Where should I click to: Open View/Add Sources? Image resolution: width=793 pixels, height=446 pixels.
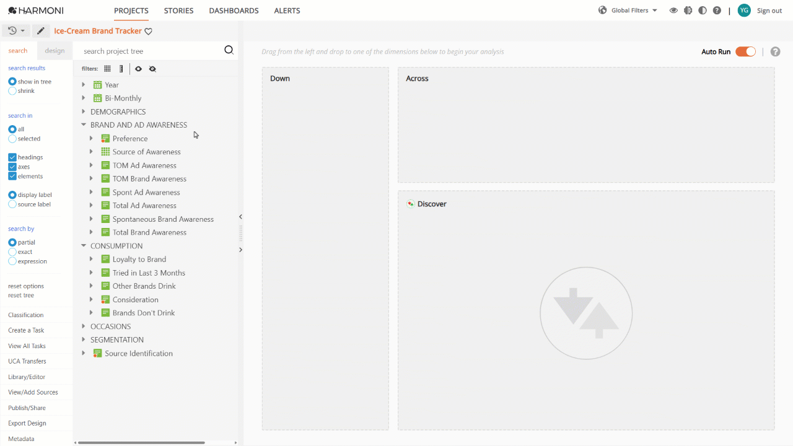point(33,392)
